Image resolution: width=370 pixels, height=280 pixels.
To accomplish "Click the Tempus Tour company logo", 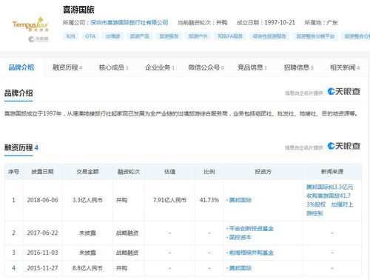I will 30,24.
